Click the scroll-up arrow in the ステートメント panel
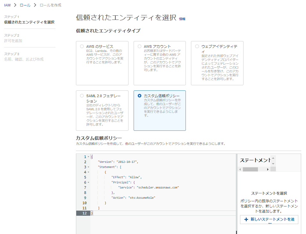Image resolution: width=306 pixels, height=234 pixels. tap(273, 158)
